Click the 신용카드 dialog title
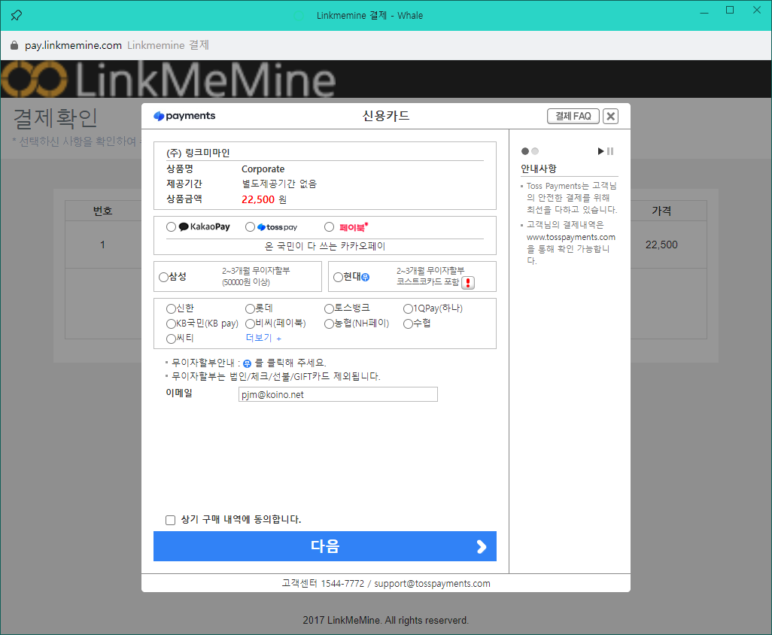Screen dimensions: 772x635 click(386, 116)
